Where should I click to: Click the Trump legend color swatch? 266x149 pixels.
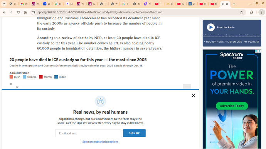(41, 77)
